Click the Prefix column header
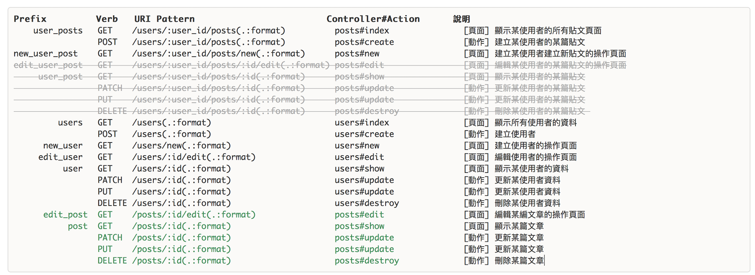The image size is (755, 275). pyautogui.click(x=30, y=19)
